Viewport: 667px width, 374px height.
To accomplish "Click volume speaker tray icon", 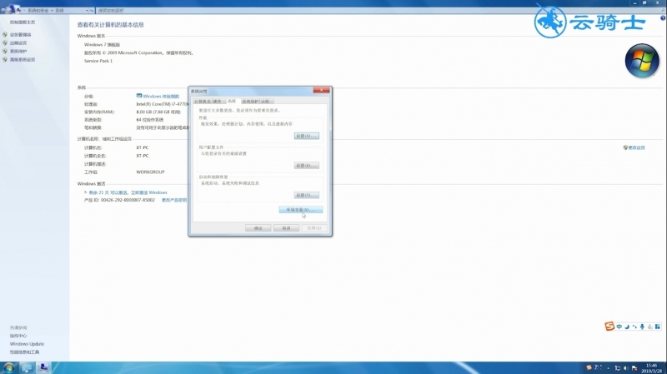I will pyautogui.click(x=626, y=368).
